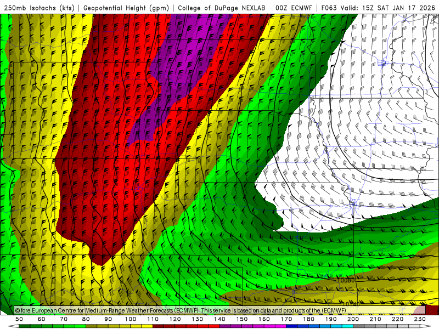
Task: Select the magenta swatch below 160
Action: pyautogui.click(x=269, y=326)
